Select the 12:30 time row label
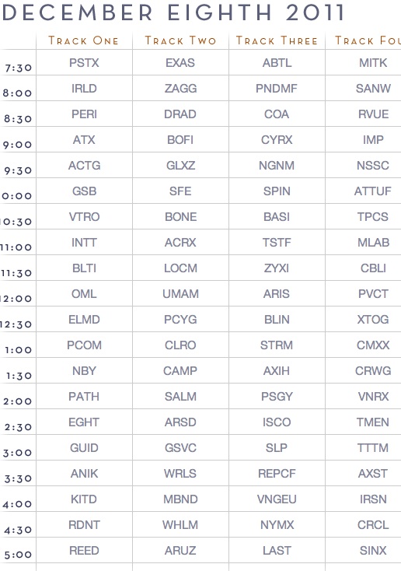The image size is (401, 571). (16, 324)
